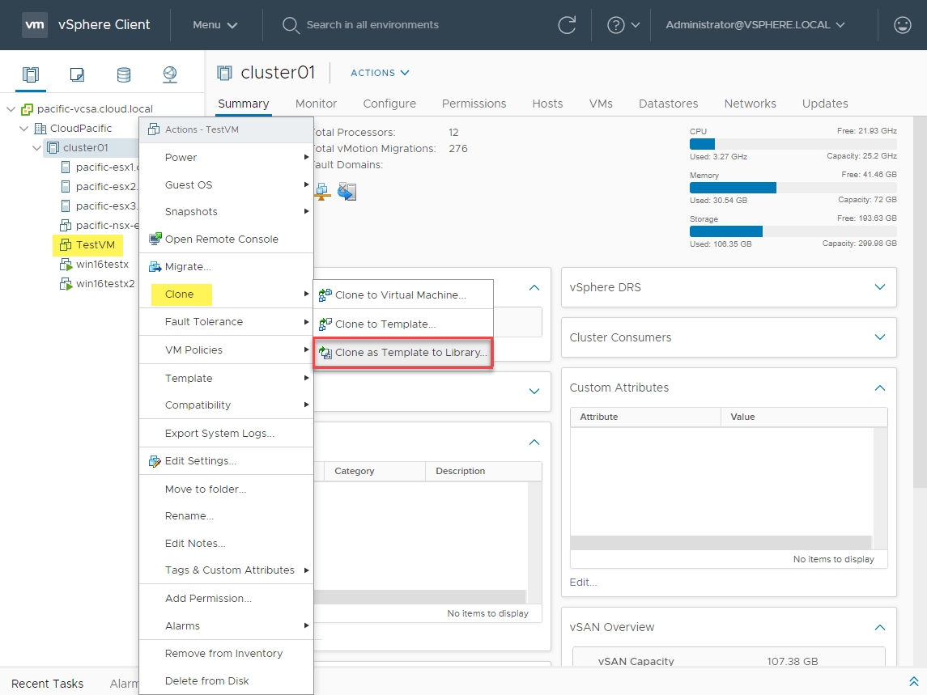Open the Snapshots submenu
Image resolution: width=927 pixels, height=695 pixels.
pos(227,211)
